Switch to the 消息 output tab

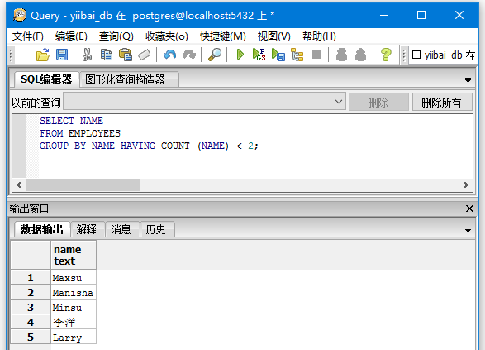pyautogui.click(x=121, y=229)
